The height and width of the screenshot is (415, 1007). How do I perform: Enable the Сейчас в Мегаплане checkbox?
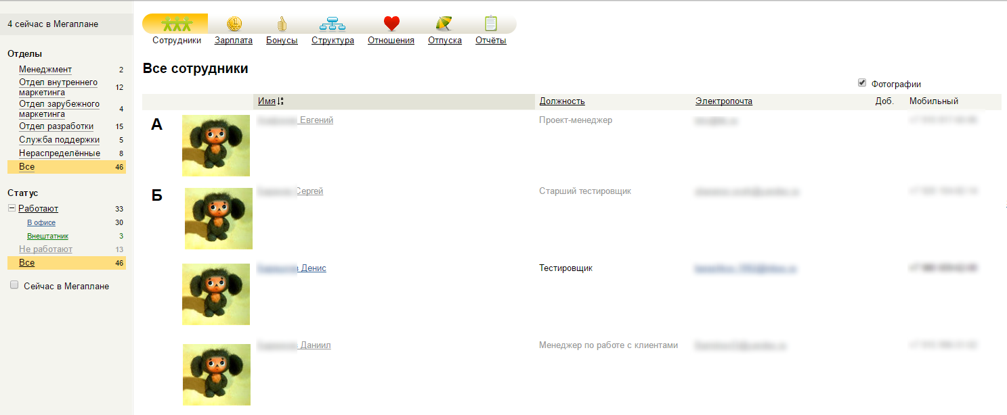(14, 285)
